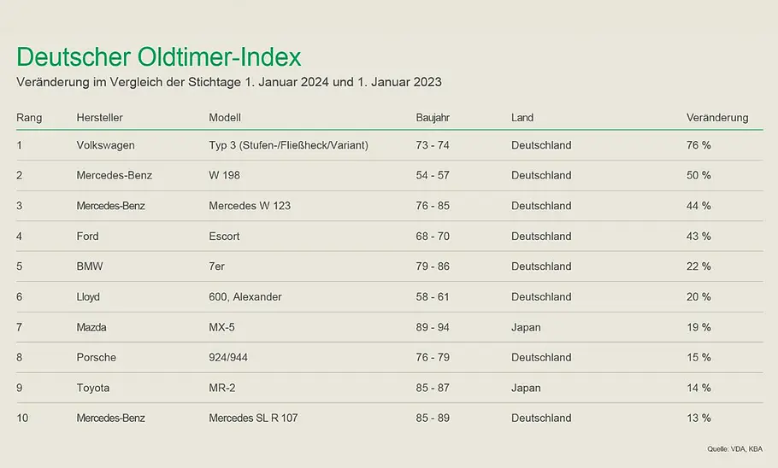The width and height of the screenshot is (778, 468).
Task: Select the BMW manufacturer cell
Action: (90, 266)
